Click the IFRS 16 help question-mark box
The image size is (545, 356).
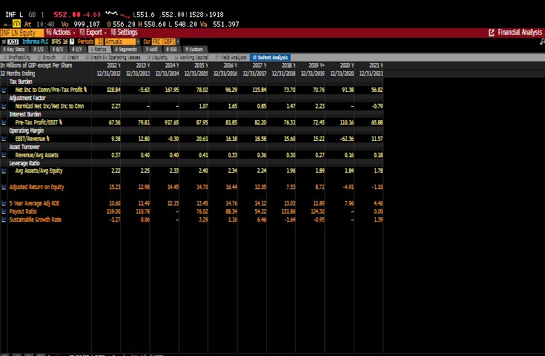(x=72, y=42)
